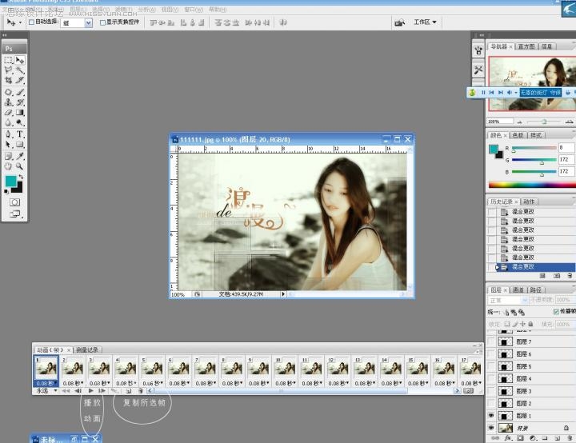
Task: Select the Slice tool
Action: point(20,80)
